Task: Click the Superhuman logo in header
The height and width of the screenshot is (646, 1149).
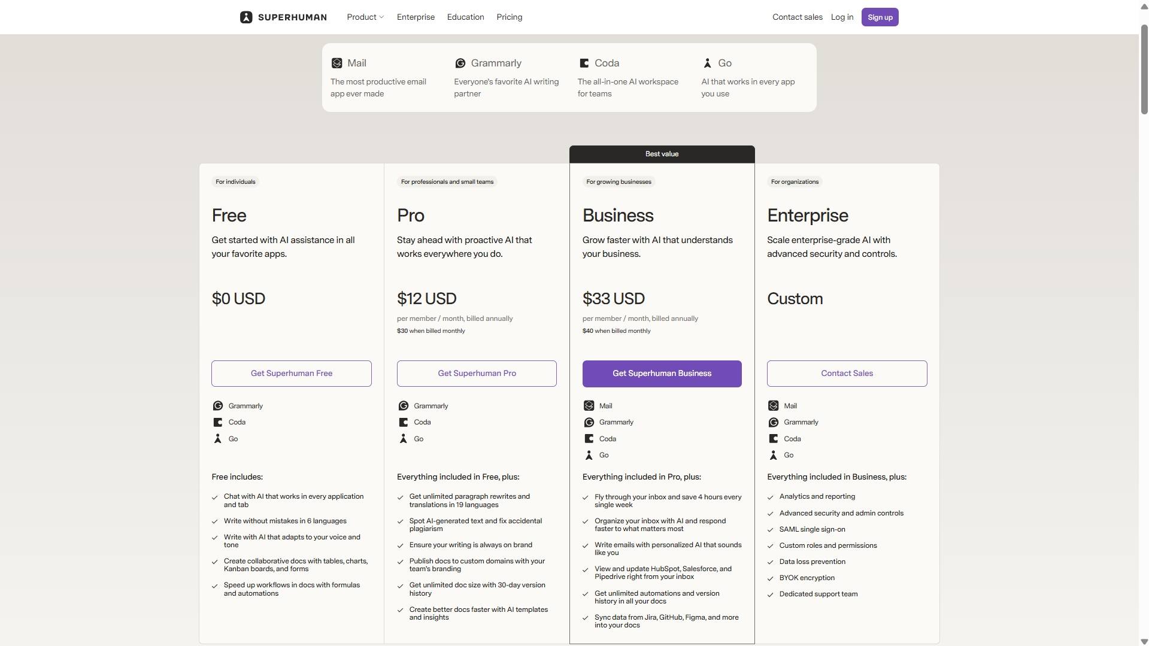Action: [x=283, y=17]
